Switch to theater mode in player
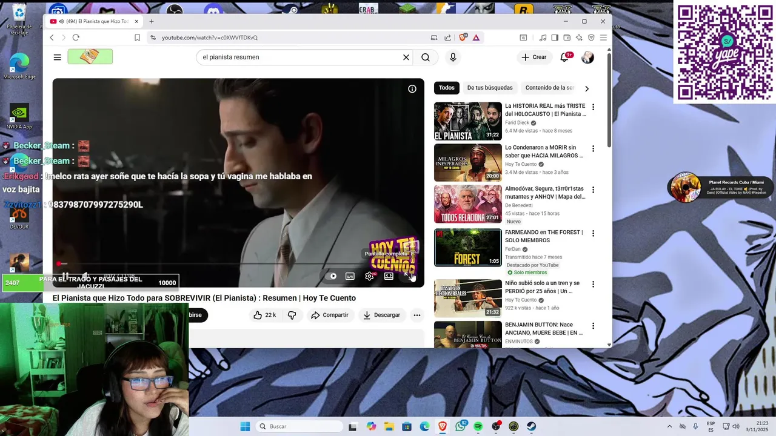Image resolution: width=776 pixels, height=436 pixels. point(389,276)
